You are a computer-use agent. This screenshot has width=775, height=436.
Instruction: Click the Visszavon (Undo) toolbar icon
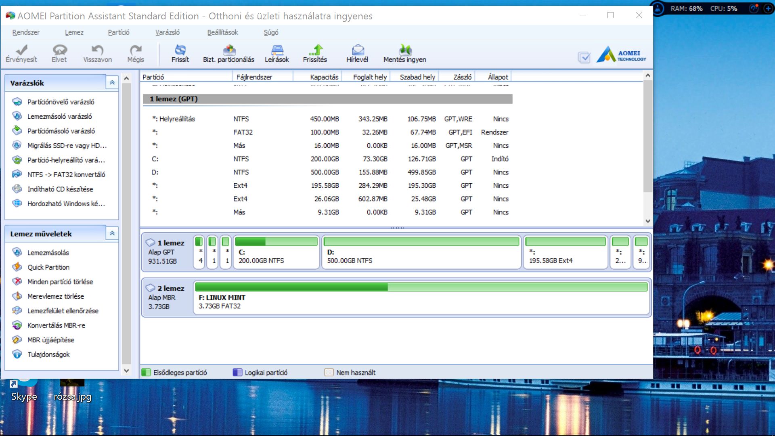(97, 54)
